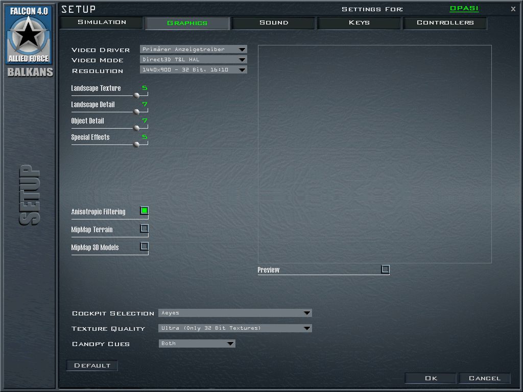Expand the Canopy Cues dropdown

tap(197, 344)
